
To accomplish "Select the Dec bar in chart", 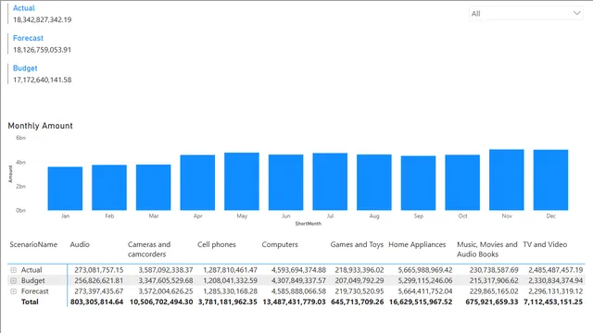I will pyautogui.click(x=550, y=180).
